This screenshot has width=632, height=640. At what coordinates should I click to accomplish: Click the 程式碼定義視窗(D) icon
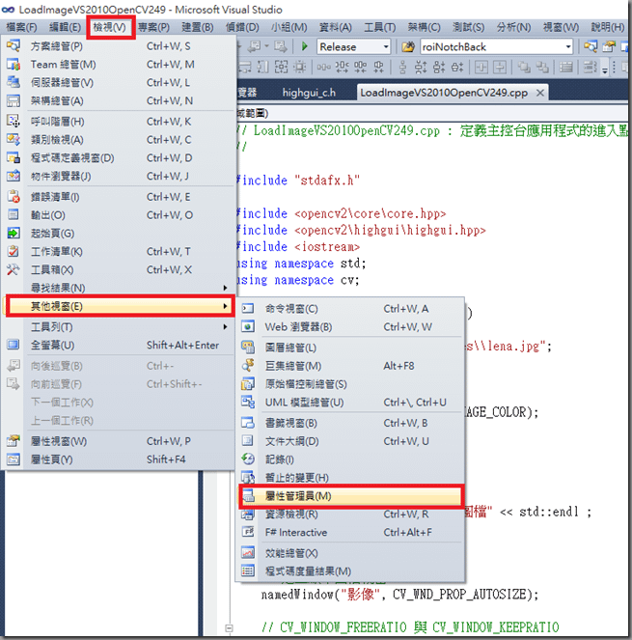click(14, 157)
